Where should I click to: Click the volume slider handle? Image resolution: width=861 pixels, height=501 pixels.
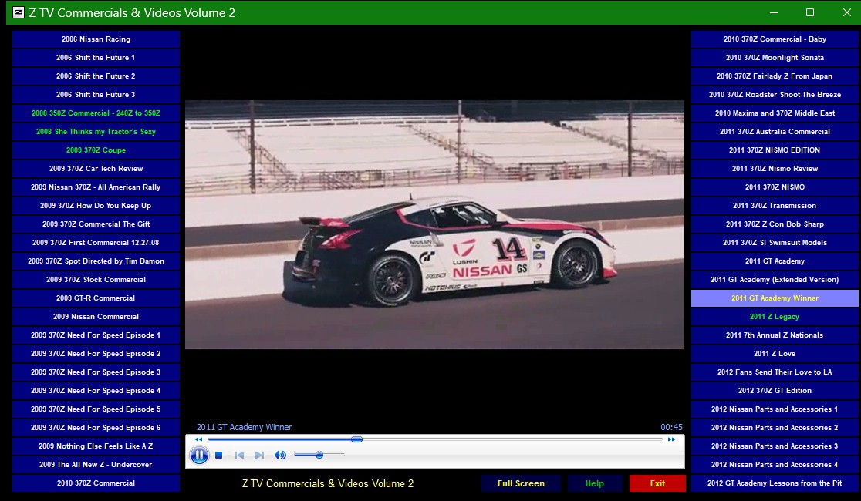(x=319, y=456)
